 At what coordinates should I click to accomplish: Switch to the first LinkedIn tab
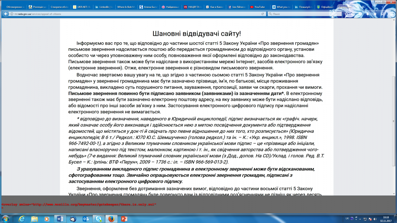tap(104, 7)
